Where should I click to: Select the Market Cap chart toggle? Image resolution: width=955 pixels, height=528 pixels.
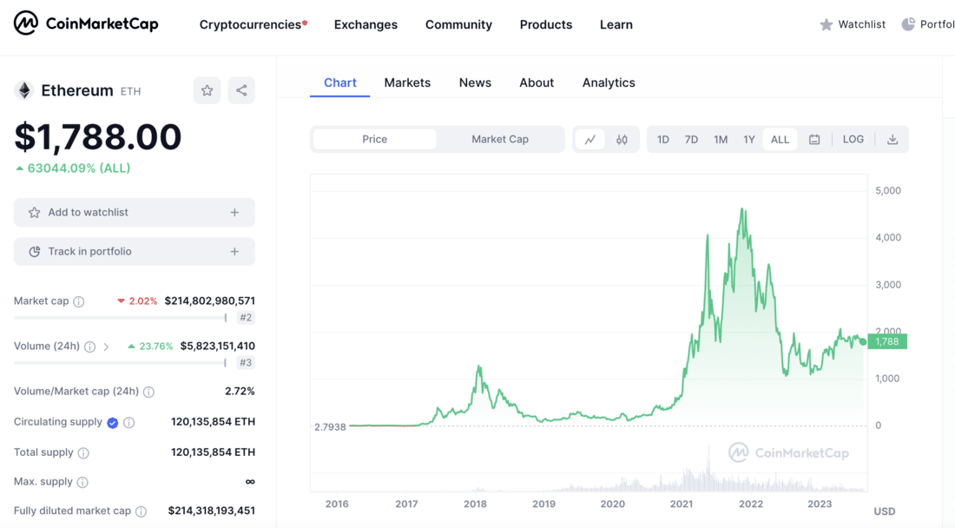point(500,140)
